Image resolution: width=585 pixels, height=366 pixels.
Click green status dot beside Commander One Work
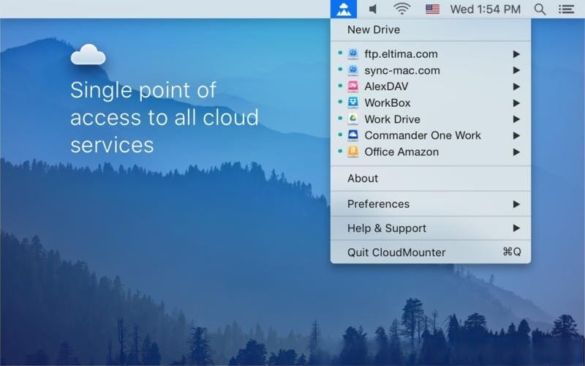340,135
